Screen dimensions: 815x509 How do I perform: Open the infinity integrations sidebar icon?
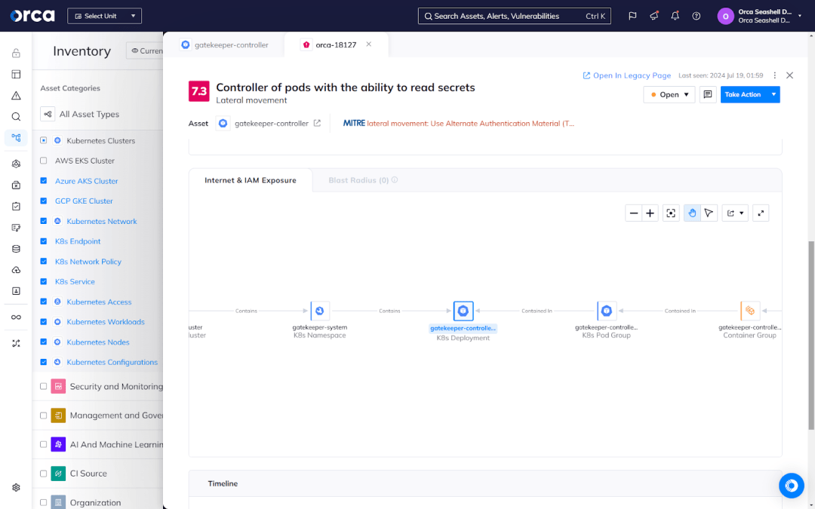pos(16,317)
